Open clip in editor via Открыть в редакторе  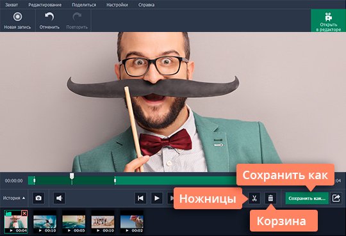tap(328, 21)
